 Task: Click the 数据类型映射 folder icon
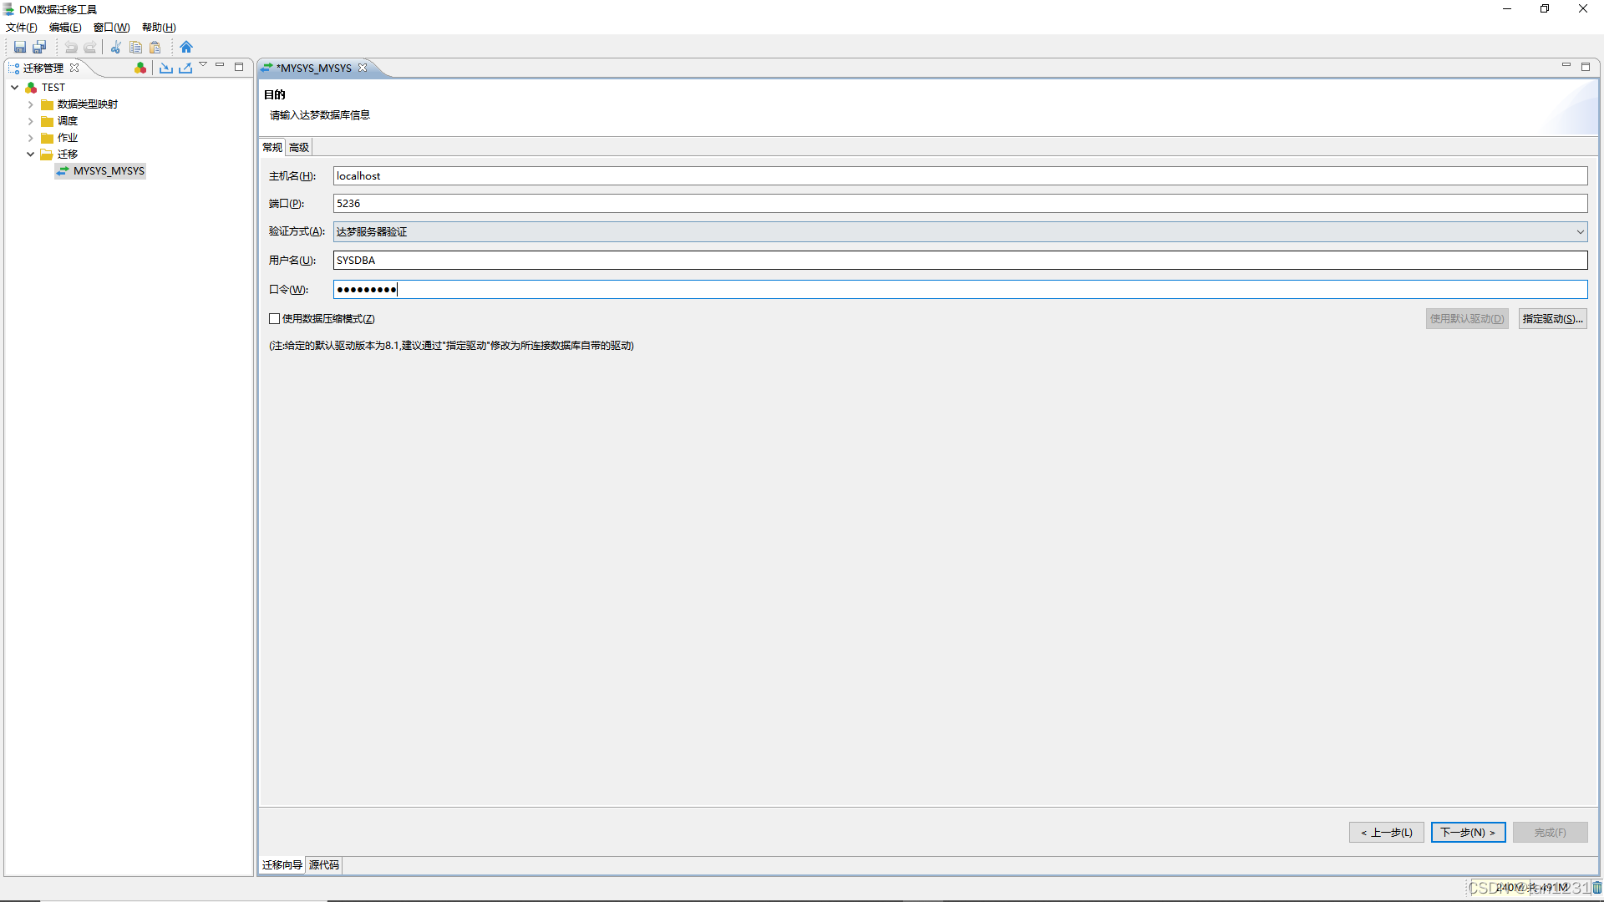pyautogui.click(x=48, y=104)
